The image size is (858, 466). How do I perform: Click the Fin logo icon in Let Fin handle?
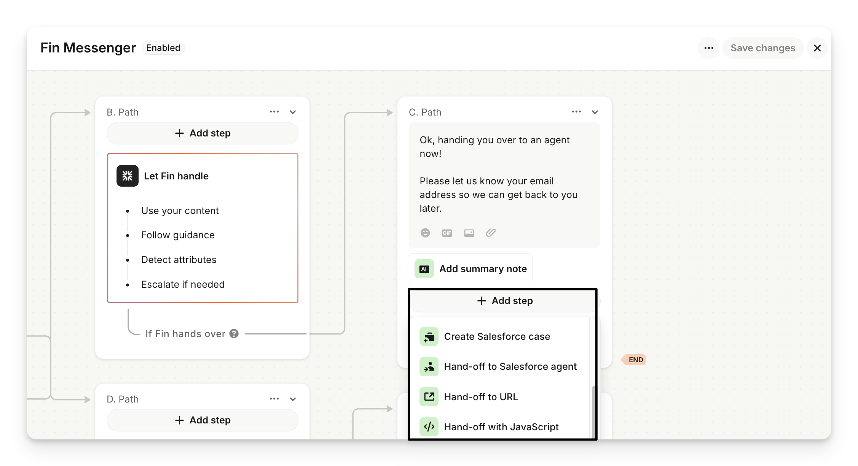click(128, 176)
